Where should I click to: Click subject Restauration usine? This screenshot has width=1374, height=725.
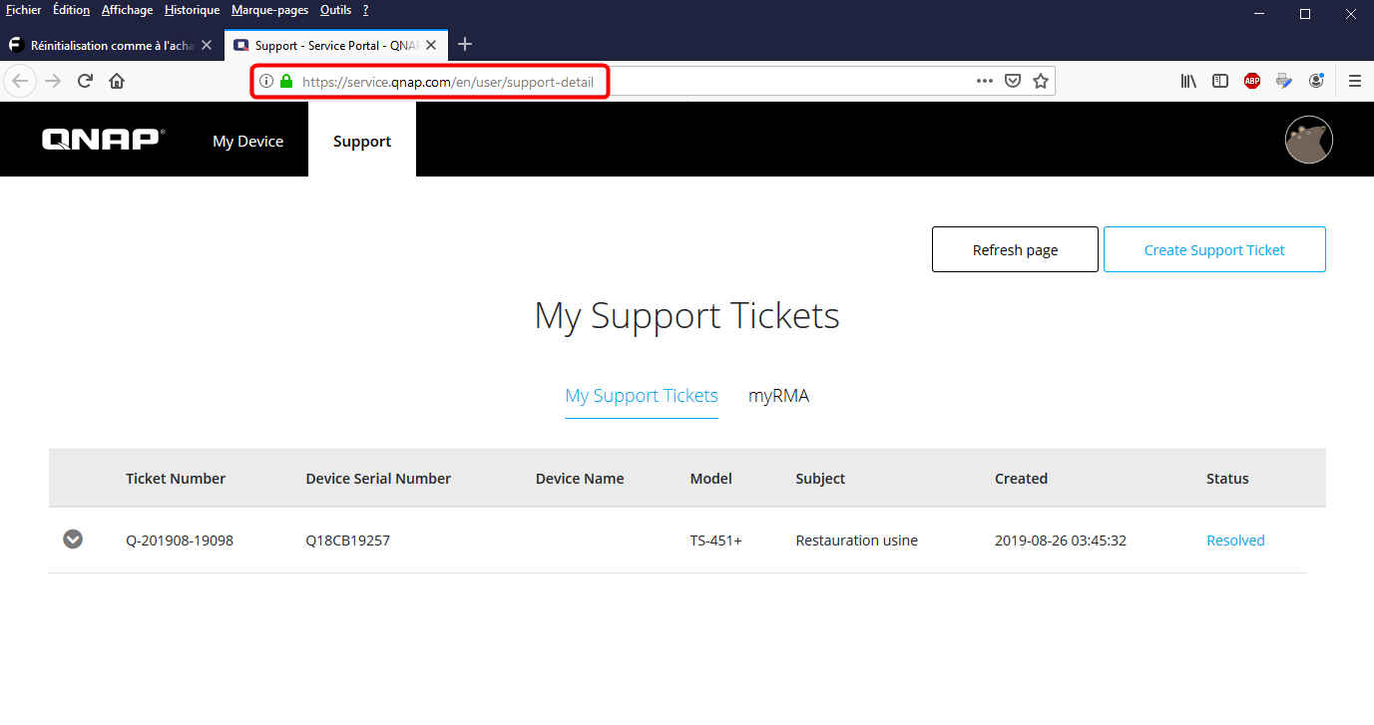tap(856, 541)
